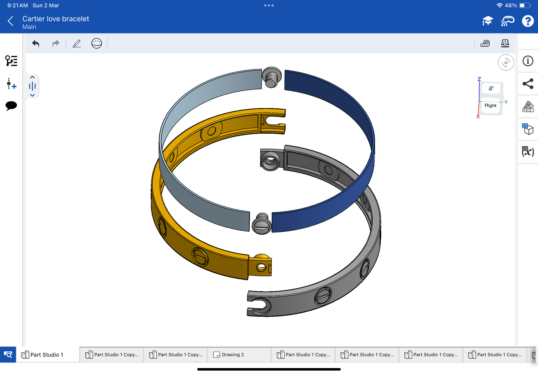Collapse the rollback bar down chevron
Screen dimensions: 538x374
coord(32,95)
